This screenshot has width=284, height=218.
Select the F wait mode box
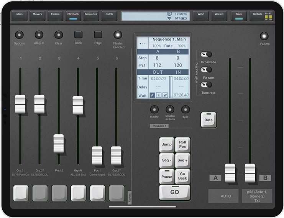(159, 95)
